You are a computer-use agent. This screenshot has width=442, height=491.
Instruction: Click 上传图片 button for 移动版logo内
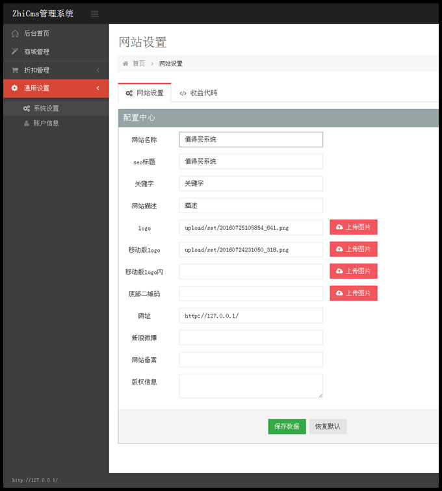point(354,271)
